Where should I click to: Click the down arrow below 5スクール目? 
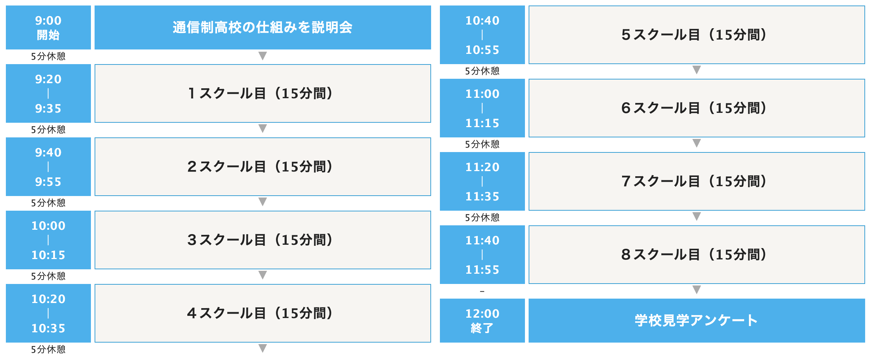coord(697,70)
